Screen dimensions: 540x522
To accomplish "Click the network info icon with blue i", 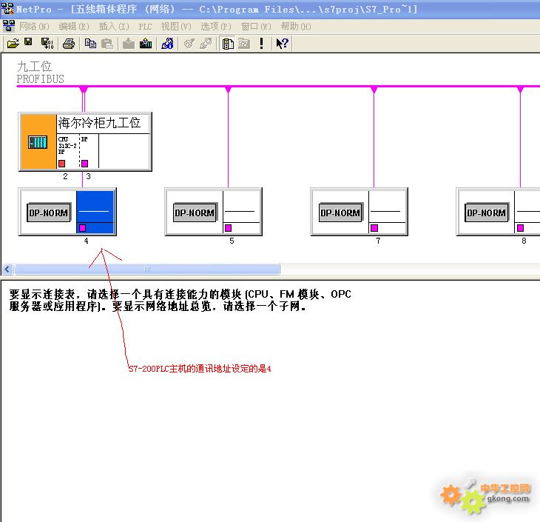I will [x=167, y=44].
